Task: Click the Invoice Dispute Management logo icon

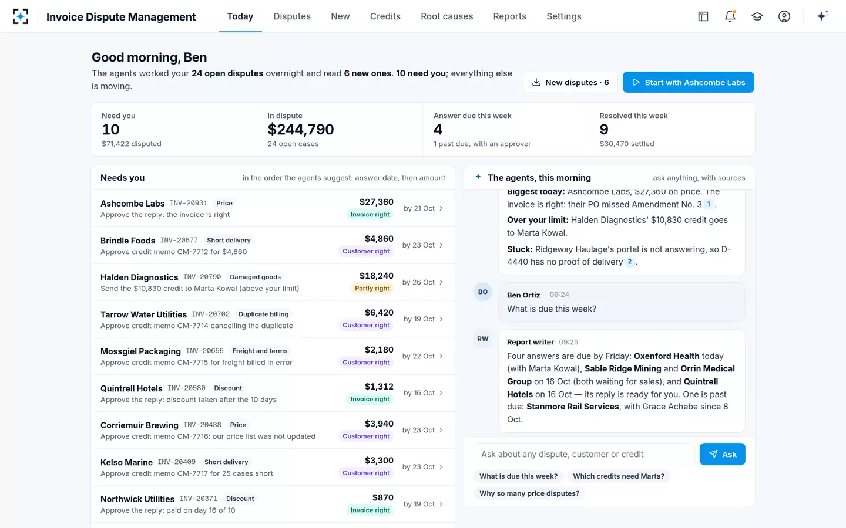Action: pyautogui.click(x=21, y=16)
